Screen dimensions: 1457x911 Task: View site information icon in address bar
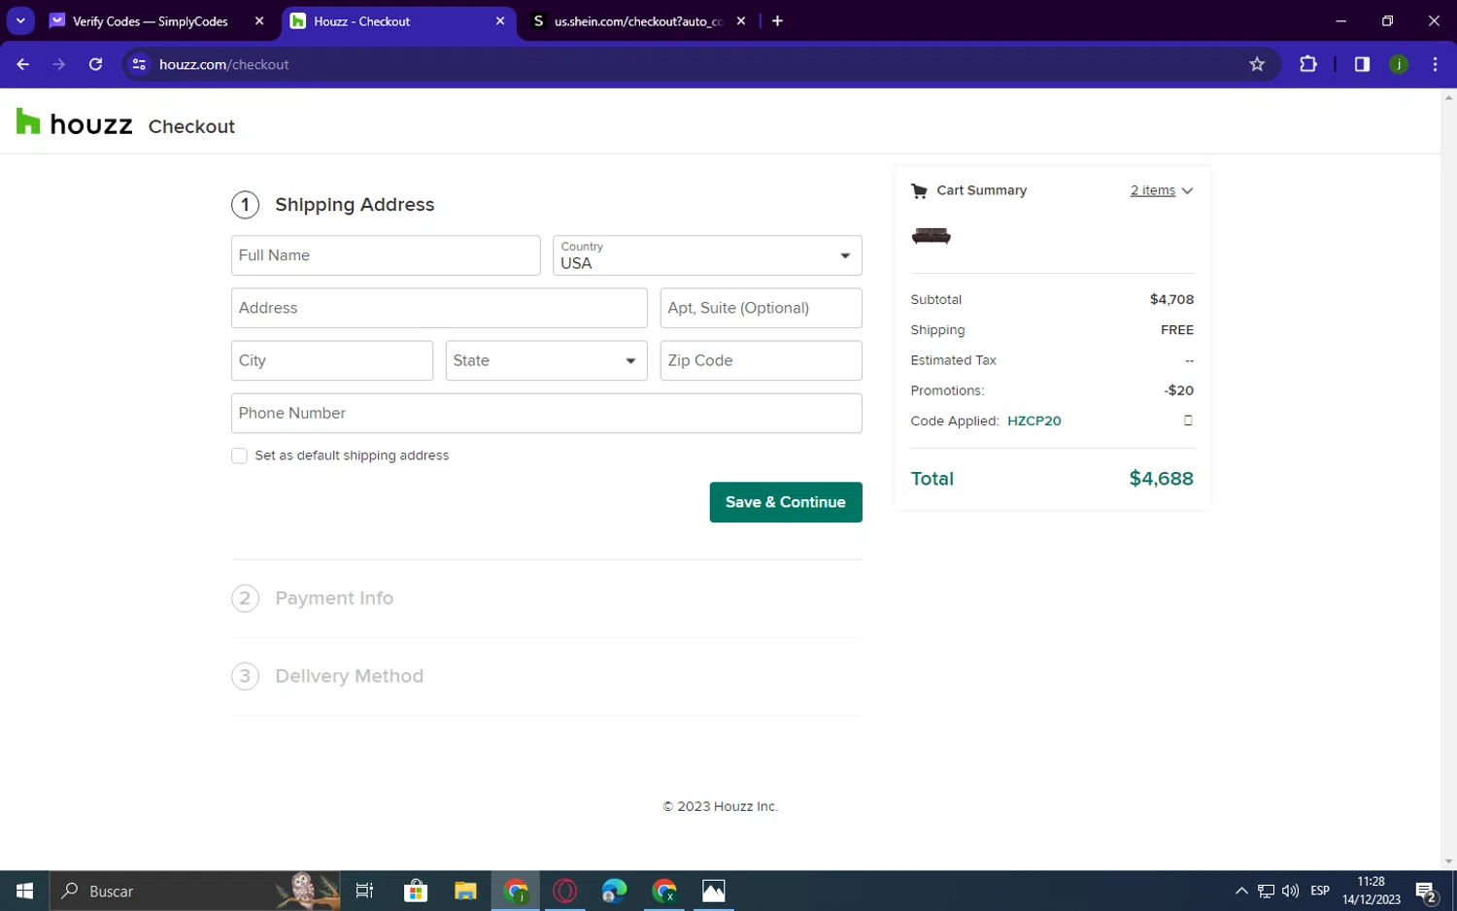tap(139, 64)
